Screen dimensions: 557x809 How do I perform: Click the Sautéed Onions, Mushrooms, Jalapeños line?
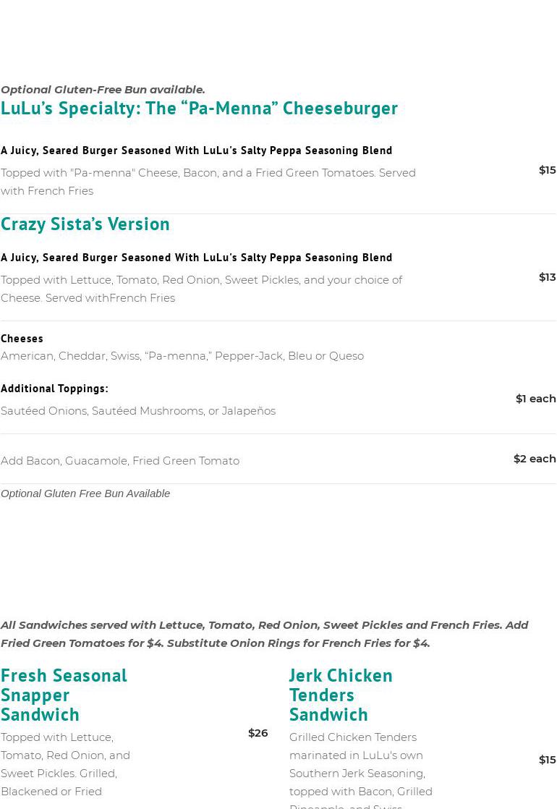pyautogui.click(x=138, y=411)
